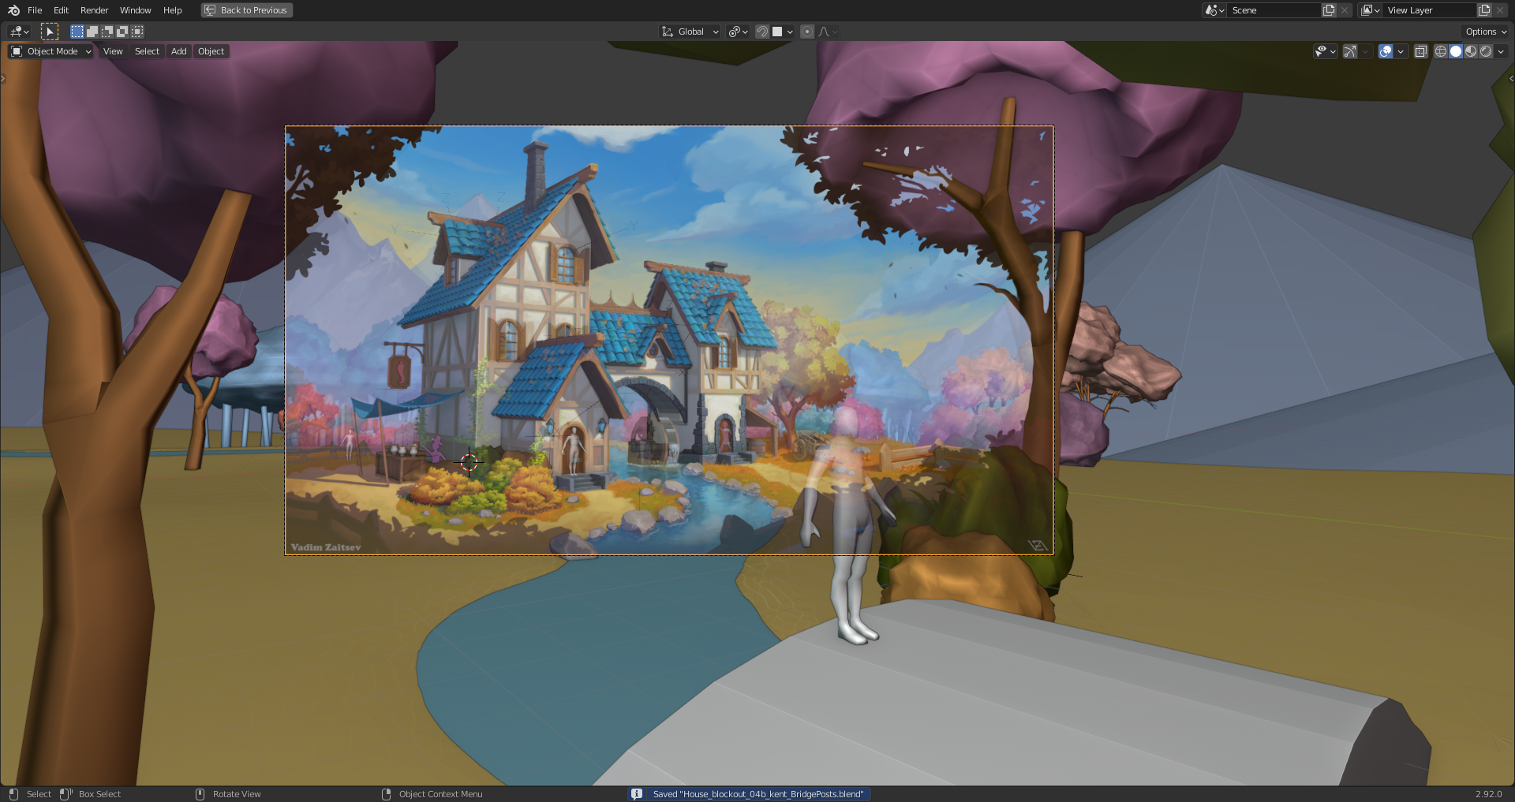Image resolution: width=1515 pixels, height=802 pixels.
Task: Choose Invert existing selection mode
Action: (x=122, y=32)
